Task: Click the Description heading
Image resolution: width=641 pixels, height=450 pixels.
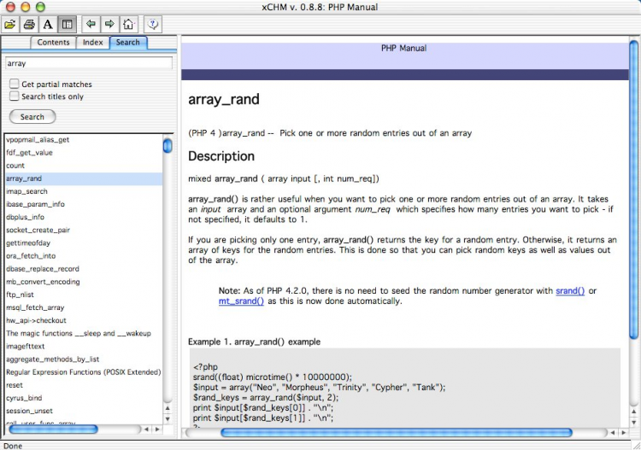Action: click(221, 156)
